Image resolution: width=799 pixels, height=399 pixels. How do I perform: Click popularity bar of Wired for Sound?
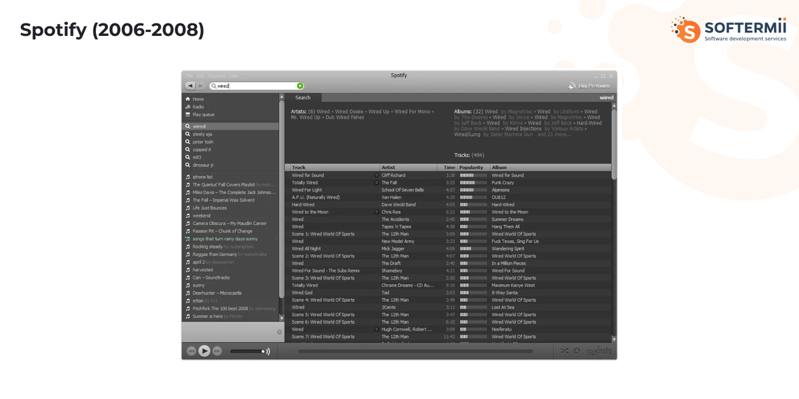point(473,176)
